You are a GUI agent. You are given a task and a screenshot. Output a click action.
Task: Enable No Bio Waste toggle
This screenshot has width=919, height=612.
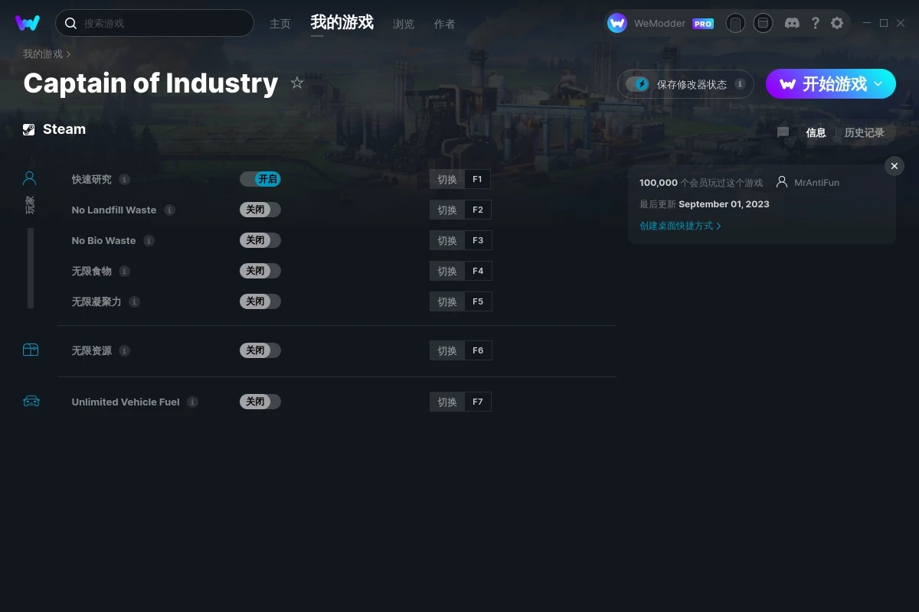[x=260, y=240]
